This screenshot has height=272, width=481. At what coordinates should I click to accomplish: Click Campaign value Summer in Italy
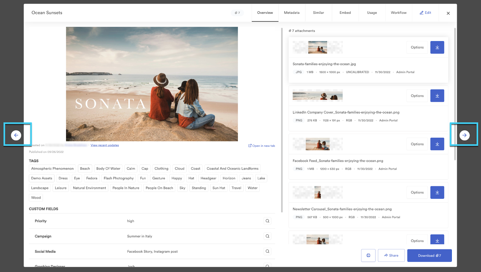[x=139, y=236]
